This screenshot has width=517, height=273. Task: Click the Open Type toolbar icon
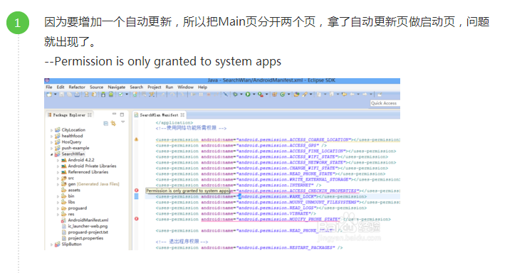296,94
